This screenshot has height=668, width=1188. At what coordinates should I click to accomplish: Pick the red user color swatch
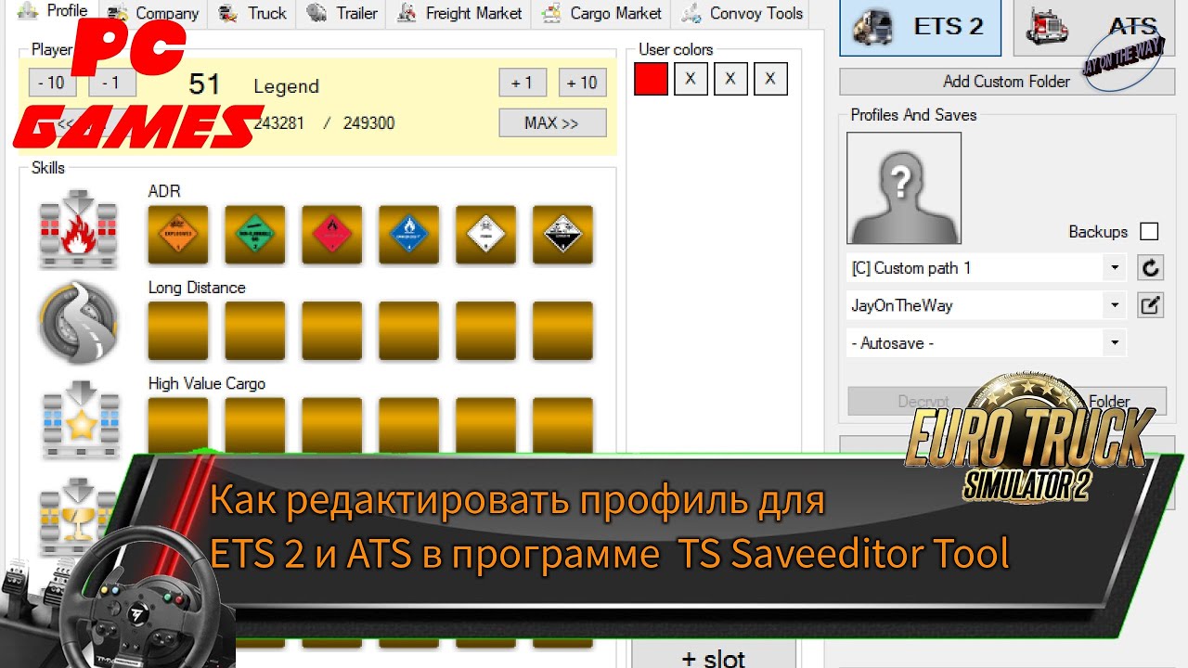(x=651, y=80)
